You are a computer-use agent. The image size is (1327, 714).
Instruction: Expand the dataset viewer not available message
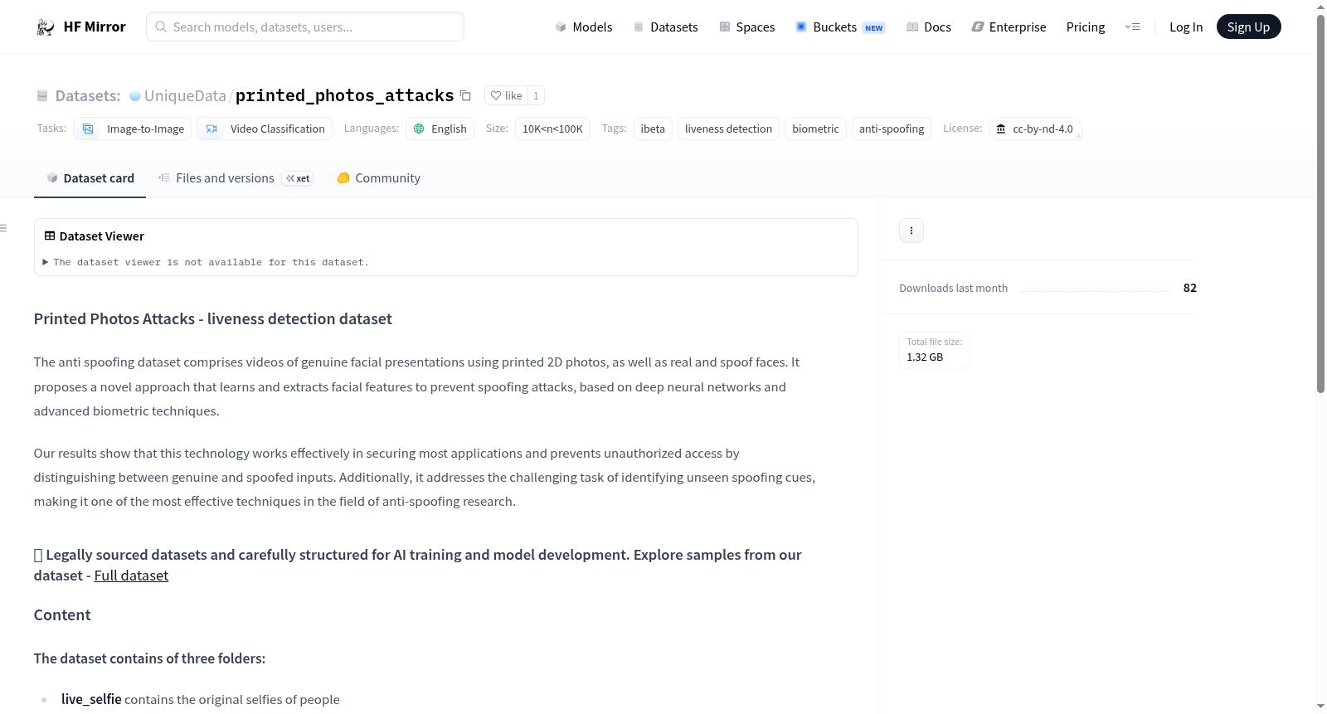click(x=207, y=262)
